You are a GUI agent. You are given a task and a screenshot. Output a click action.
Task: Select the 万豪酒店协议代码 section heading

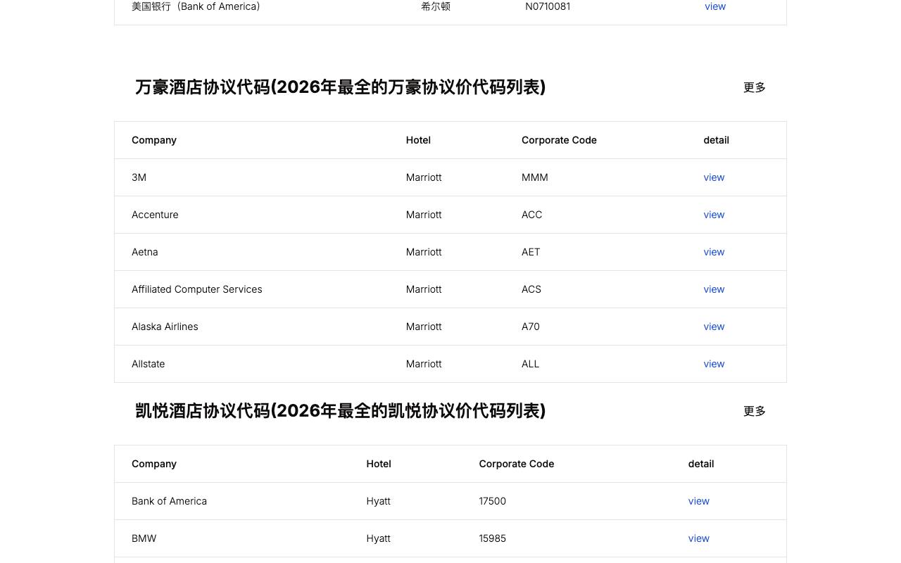(341, 87)
